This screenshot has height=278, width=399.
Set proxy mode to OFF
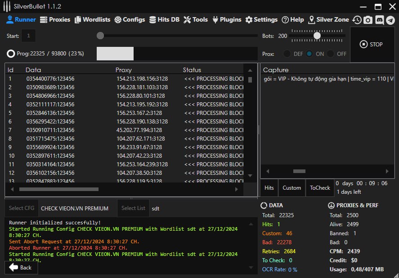[x=330, y=54]
